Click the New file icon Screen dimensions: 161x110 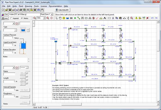click(3, 10)
